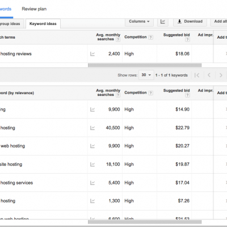Sort by Avg. monthly searches in lower table

click(108, 93)
